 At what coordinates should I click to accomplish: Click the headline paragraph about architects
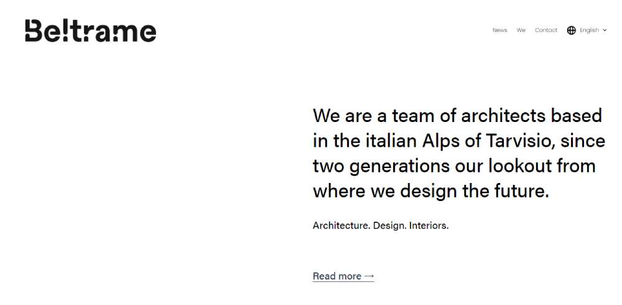pos(459,153)
